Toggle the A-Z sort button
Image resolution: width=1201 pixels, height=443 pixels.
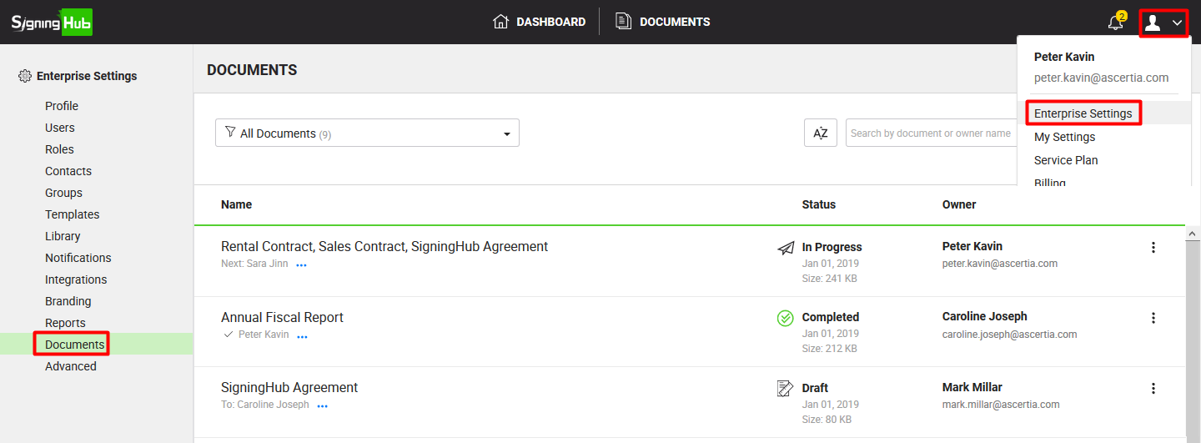tap(821, 133)
